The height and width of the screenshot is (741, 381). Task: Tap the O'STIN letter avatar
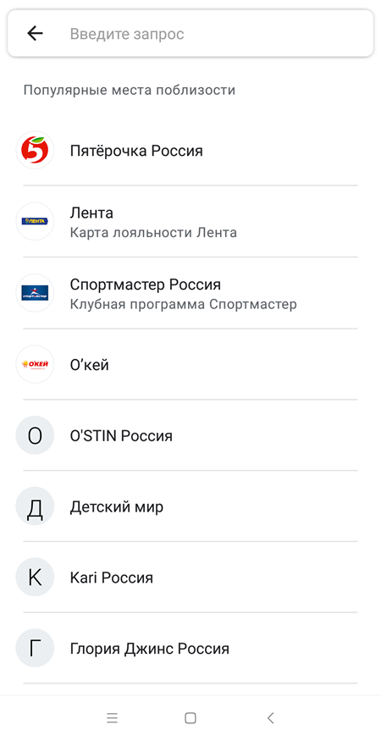[x=35, y=435]
